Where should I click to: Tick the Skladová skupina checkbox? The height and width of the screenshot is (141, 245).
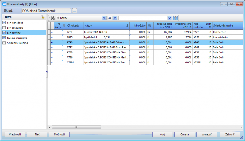tap(4, 43)
